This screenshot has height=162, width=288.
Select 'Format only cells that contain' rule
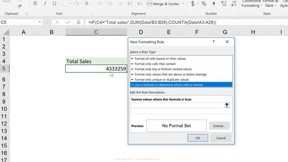coord(181,64)
